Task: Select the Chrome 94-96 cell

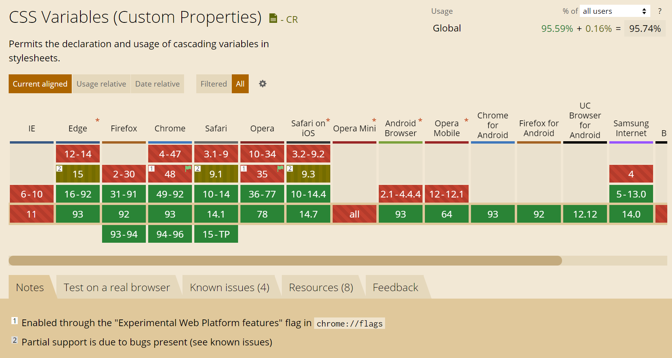Action: (170, 234)
